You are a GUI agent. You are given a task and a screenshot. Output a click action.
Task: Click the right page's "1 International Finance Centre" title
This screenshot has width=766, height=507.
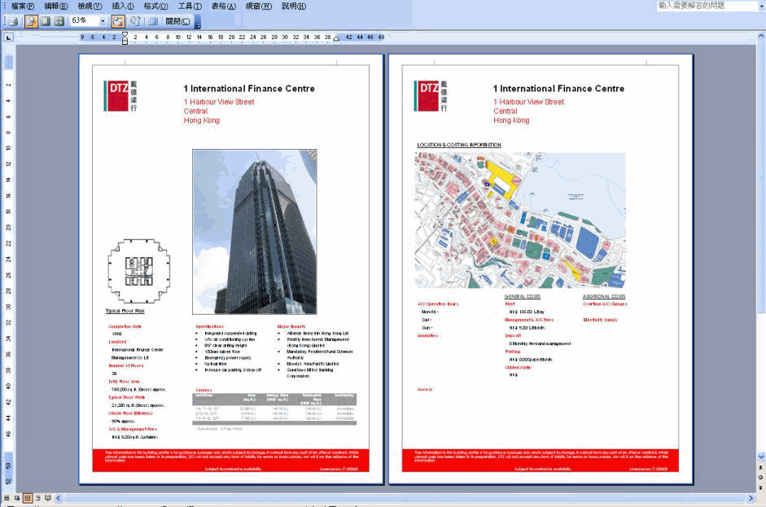pyautogui.click(x=559, y=89)
